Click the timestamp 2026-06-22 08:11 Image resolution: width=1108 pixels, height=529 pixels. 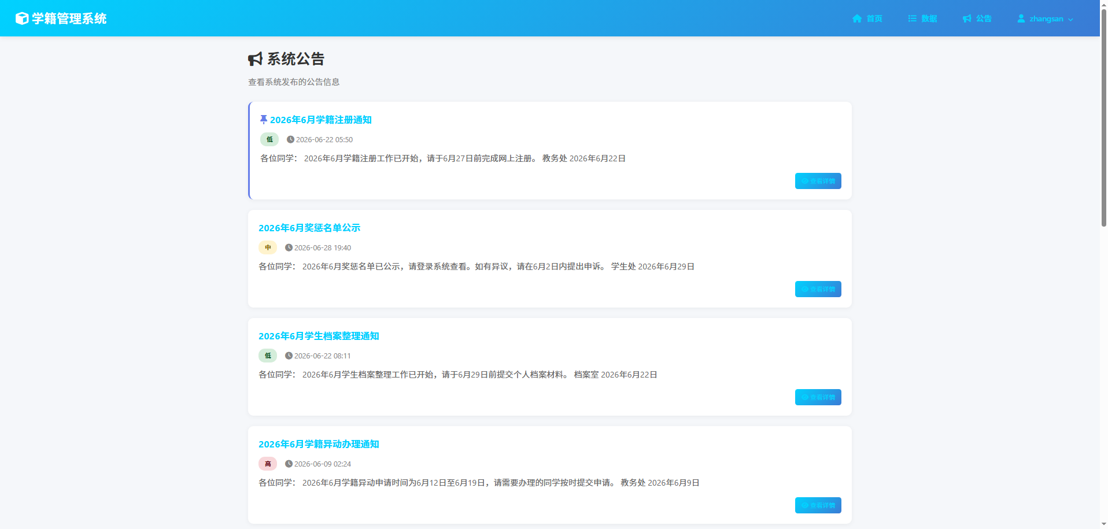323,356
